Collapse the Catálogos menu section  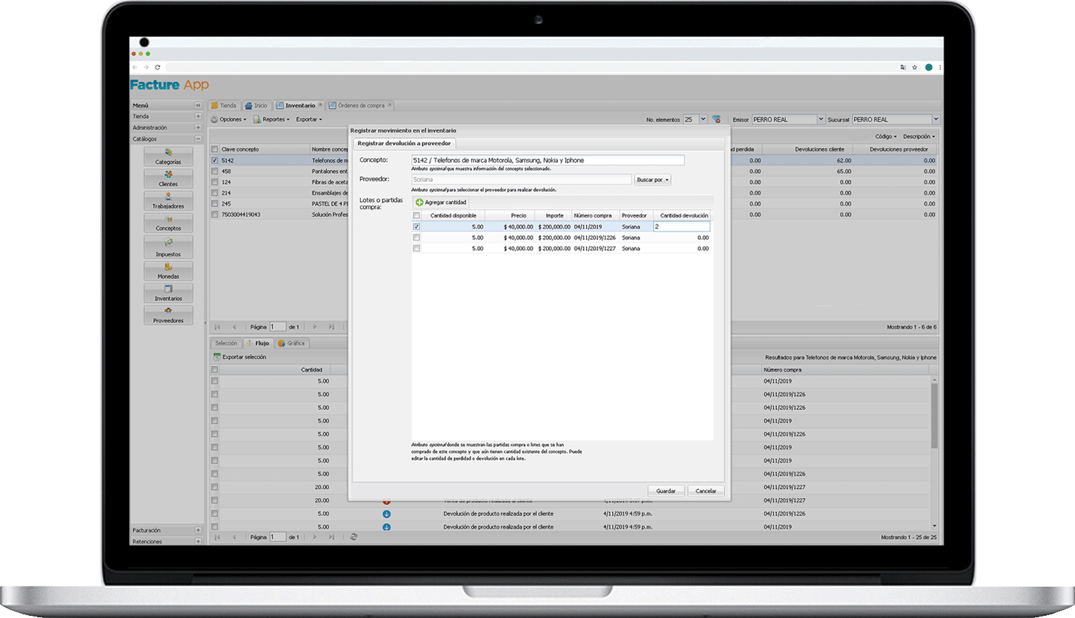click(x=198, y=139)
